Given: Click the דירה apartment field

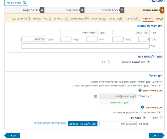Looking at the screenshot, I should pyautogui.click(x=92, y=39).
